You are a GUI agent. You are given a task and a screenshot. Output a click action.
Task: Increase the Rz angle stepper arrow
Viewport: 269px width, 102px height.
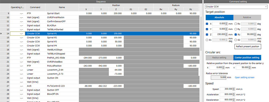tap(255, 34)
